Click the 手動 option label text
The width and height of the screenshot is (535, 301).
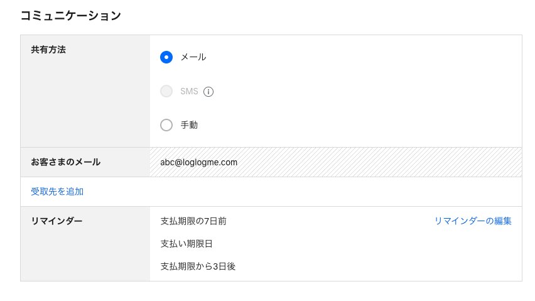tap(189, 125)
